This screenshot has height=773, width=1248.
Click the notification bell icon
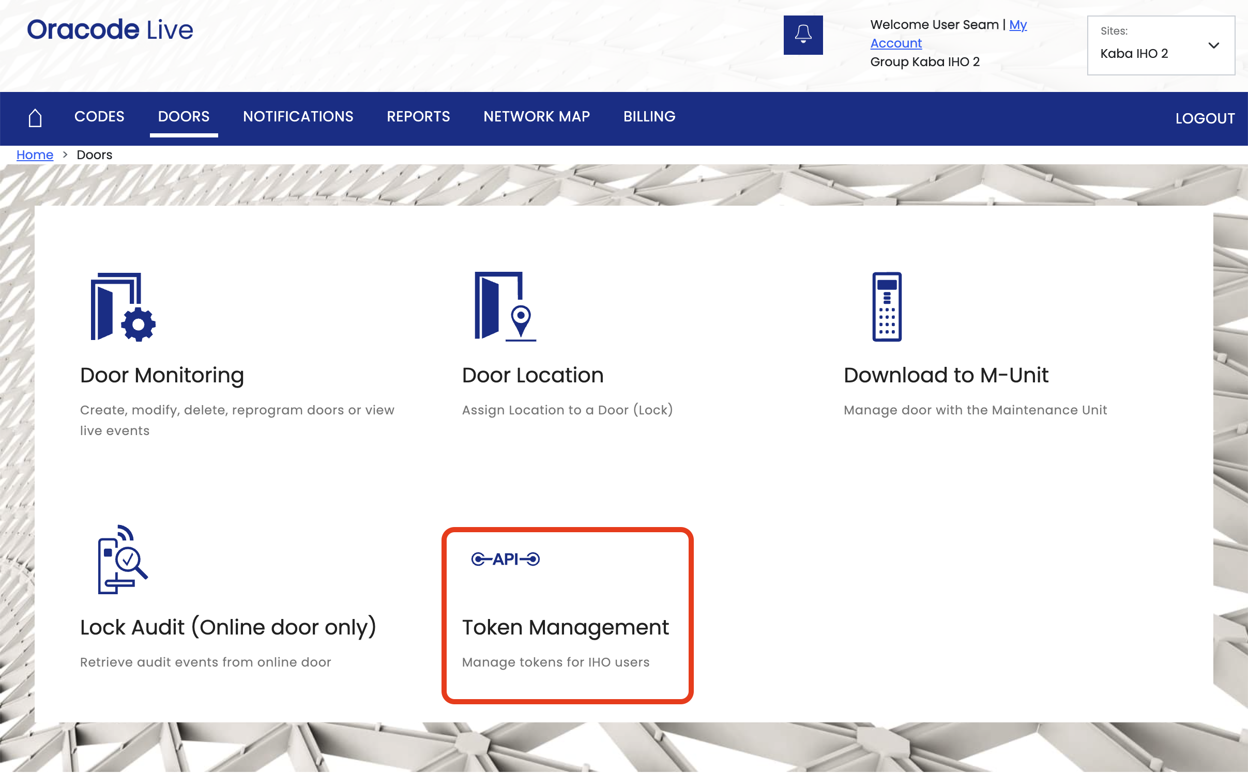pyautogui.click(x=803, y=35)
